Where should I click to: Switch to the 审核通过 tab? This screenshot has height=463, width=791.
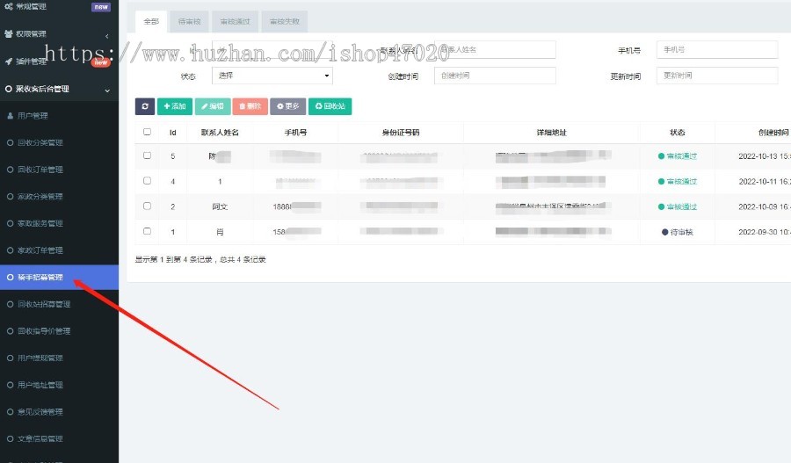[235, 22]
